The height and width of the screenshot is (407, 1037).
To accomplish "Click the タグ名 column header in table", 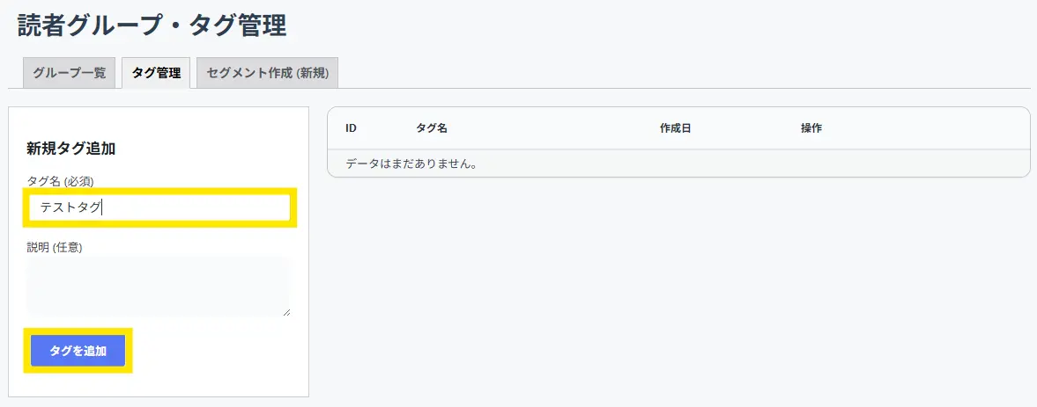I will pos(432,128).
